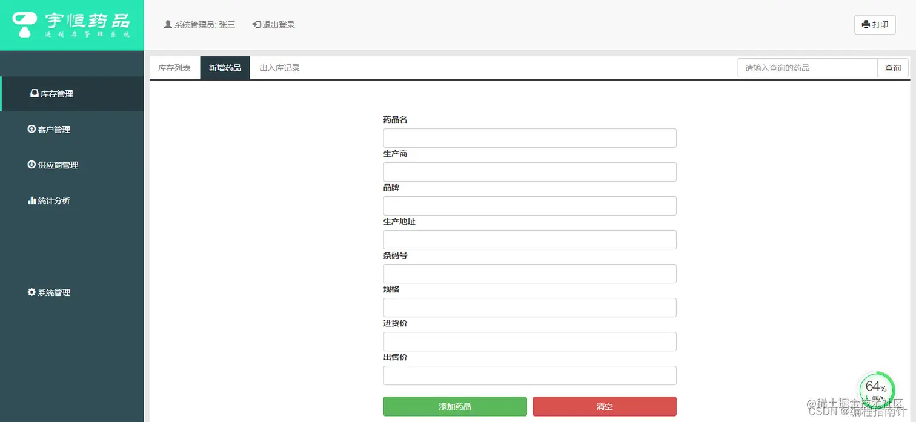Focus the 进货价 input field

tap(530, 341)
